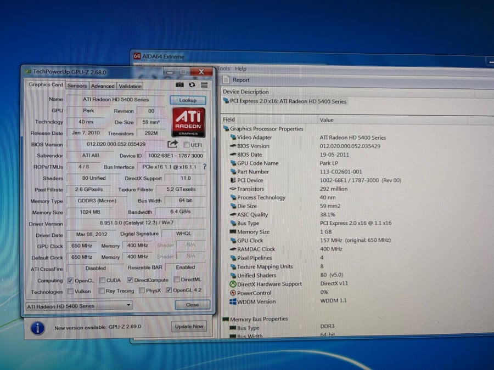Click the Process Technology row icon

tap(233, 197)
